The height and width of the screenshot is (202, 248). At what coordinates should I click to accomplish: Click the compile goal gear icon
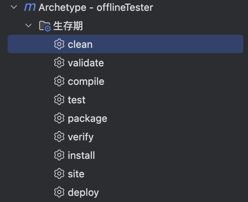point(59,81)
